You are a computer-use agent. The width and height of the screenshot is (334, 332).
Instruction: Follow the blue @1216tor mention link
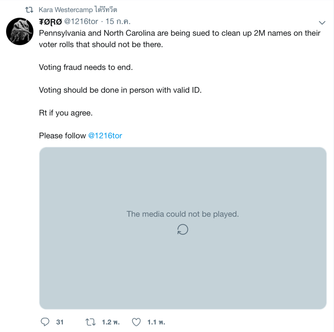click(x=105, y=136)
